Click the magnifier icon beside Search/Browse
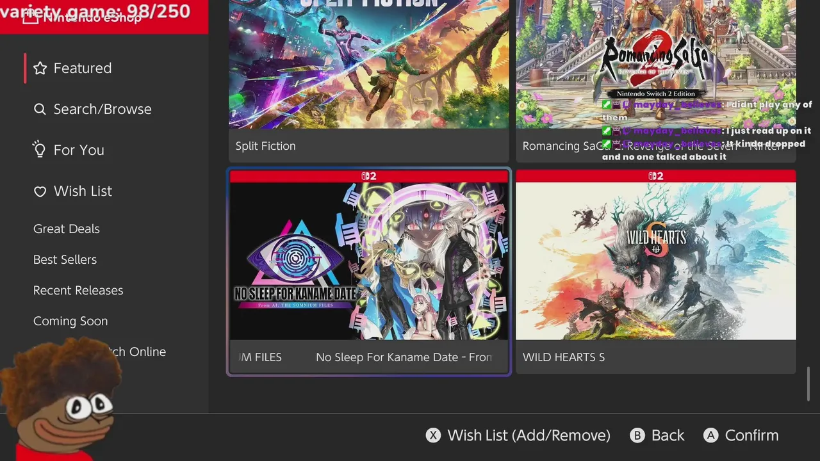 click(x=40, y=109)
